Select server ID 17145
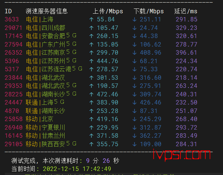223x175 pixels. (14, 36)
